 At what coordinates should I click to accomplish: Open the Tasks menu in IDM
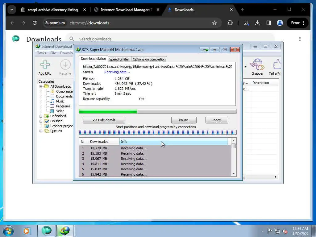pos(42,53)
